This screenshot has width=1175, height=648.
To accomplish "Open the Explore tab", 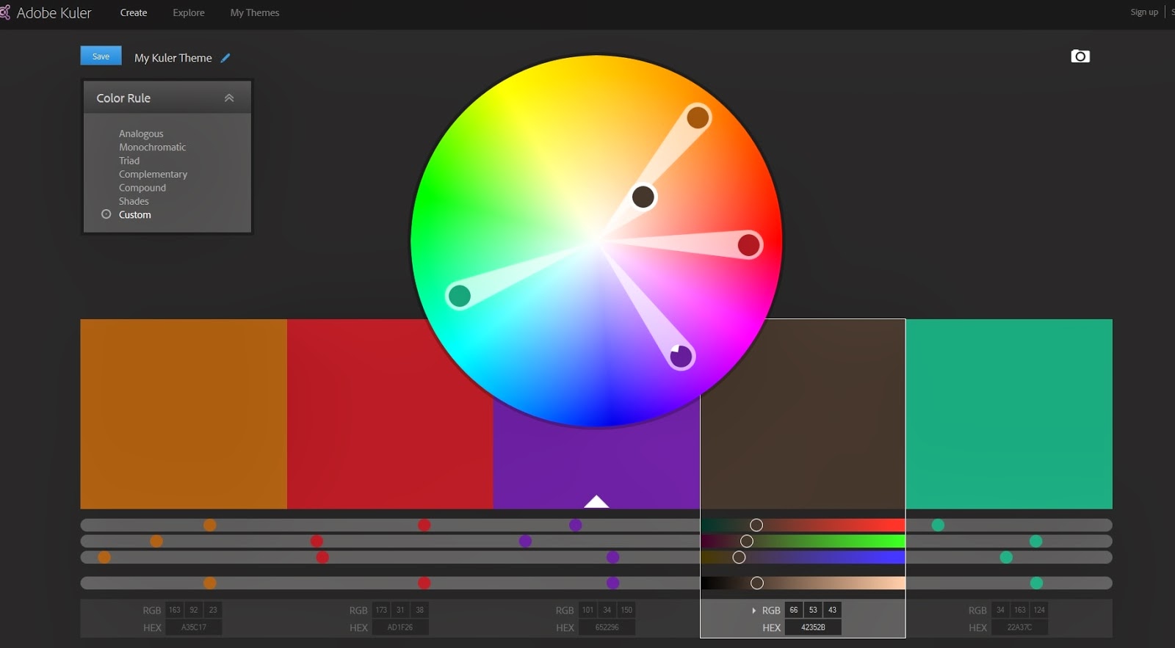I will [x=189, y=12].
